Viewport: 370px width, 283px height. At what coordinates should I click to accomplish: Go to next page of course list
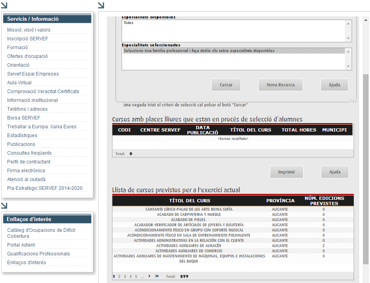click(149, 276)
